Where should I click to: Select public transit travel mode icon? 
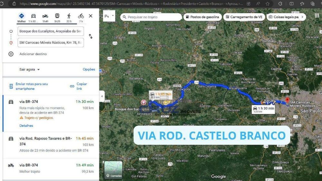57,16
